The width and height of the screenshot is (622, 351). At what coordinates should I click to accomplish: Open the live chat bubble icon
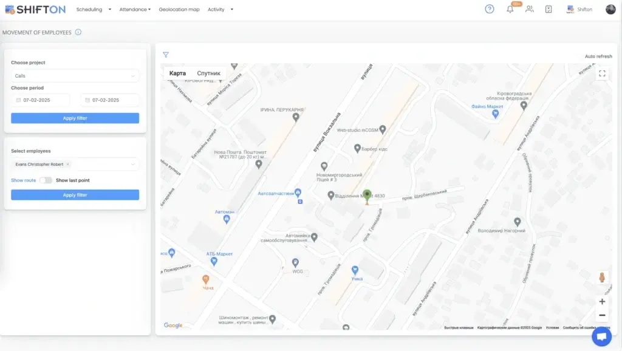tap(601, 336)
